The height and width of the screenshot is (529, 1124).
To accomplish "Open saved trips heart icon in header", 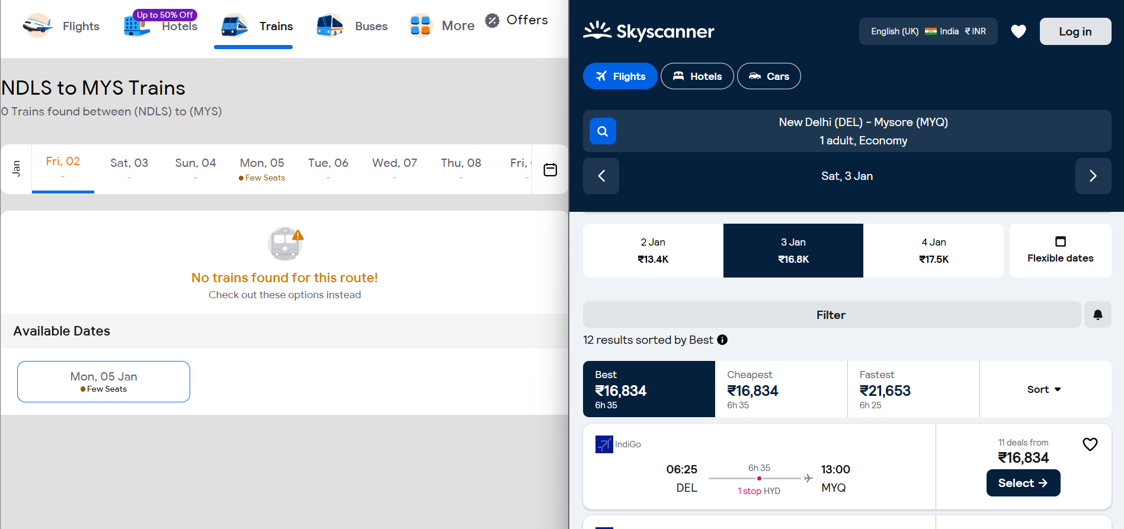I will [x=1018, y=31].
